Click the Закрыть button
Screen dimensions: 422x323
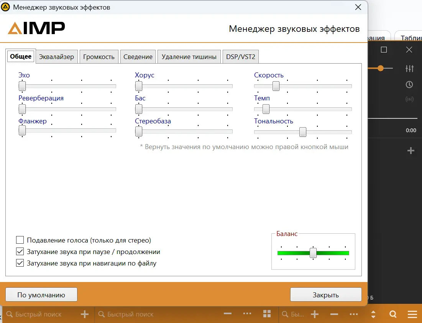tap(326, 295)
